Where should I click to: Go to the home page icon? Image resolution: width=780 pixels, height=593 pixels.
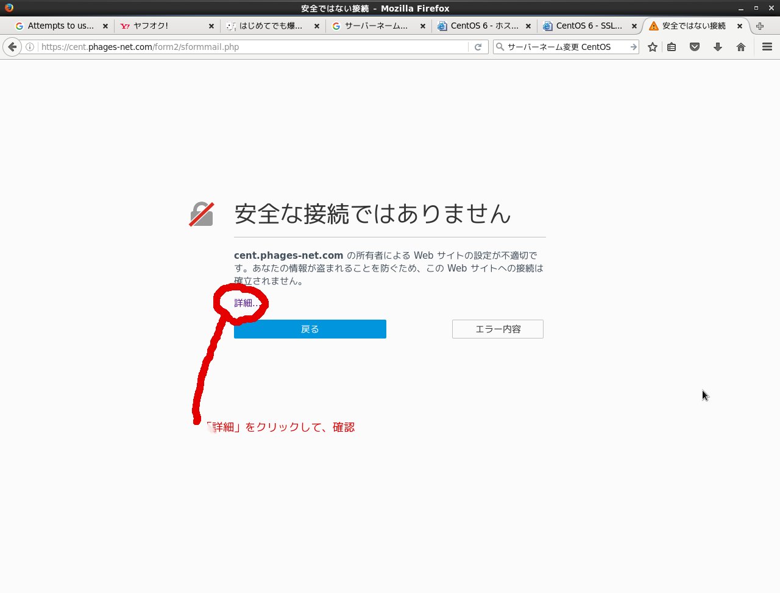click(741, 47)
